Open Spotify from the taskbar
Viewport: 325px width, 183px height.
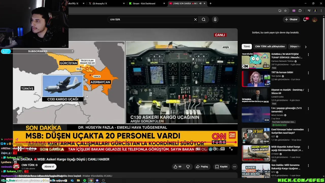click(85, 180)
